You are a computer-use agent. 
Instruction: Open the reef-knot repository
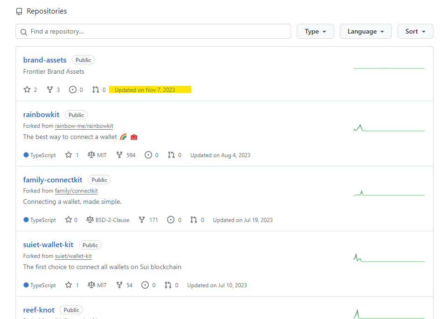(x=39, y=310)
